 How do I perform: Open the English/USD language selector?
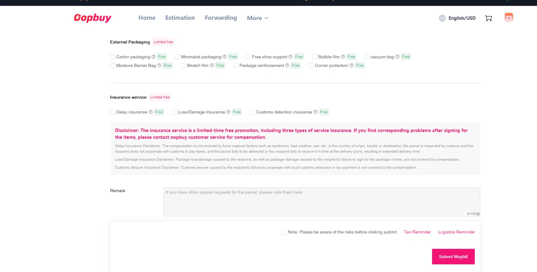pos(462,18)
